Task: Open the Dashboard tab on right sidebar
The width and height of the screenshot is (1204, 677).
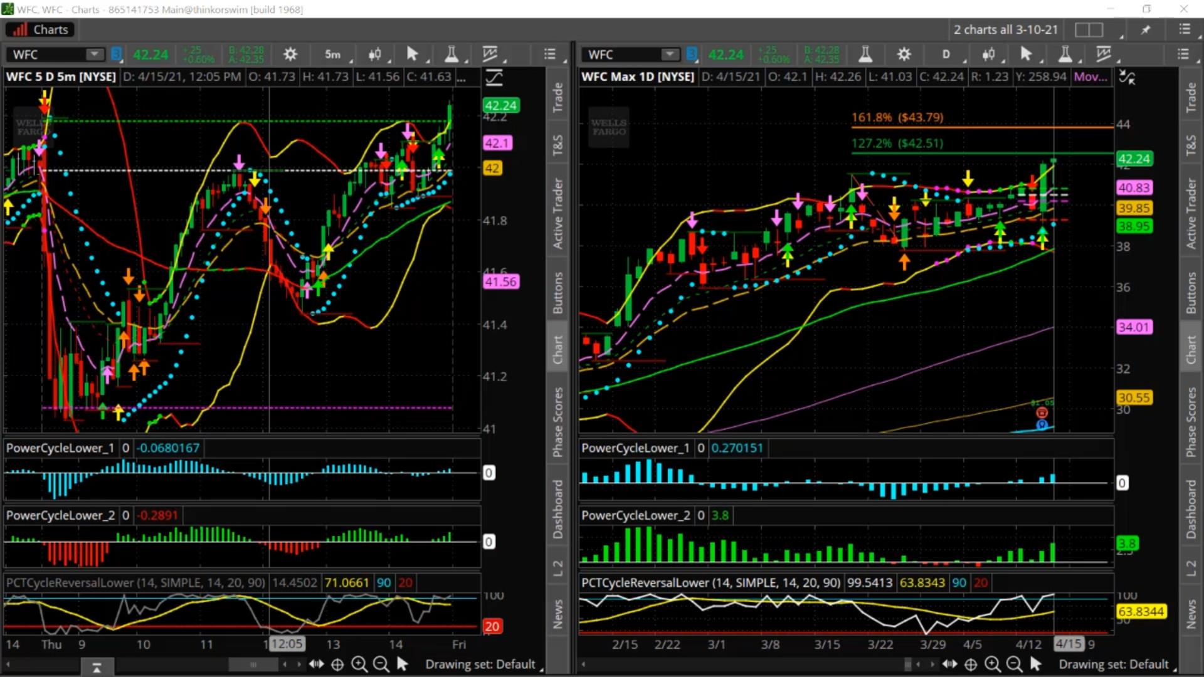Action: 1191,509
